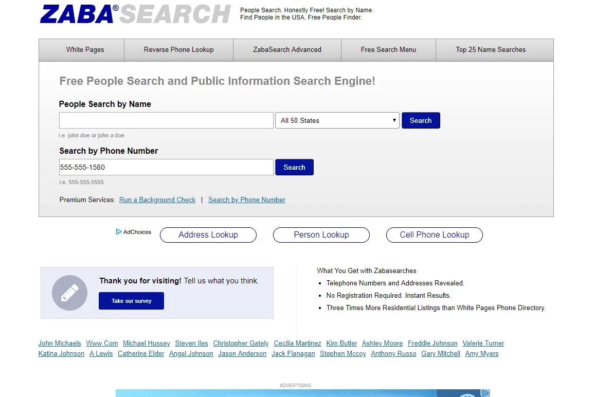
Task: Switch to ZabaSearch Advanced tab
Action: (x=287, y=50)
